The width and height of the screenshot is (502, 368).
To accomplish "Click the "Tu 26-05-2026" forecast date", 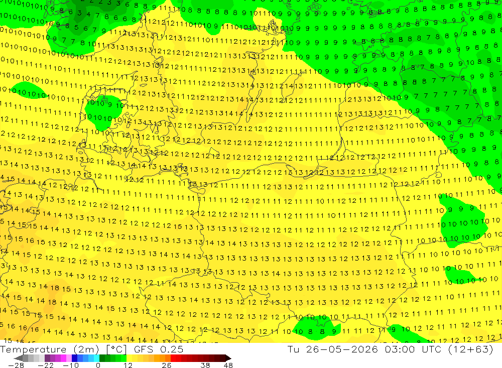I will 333,349.
